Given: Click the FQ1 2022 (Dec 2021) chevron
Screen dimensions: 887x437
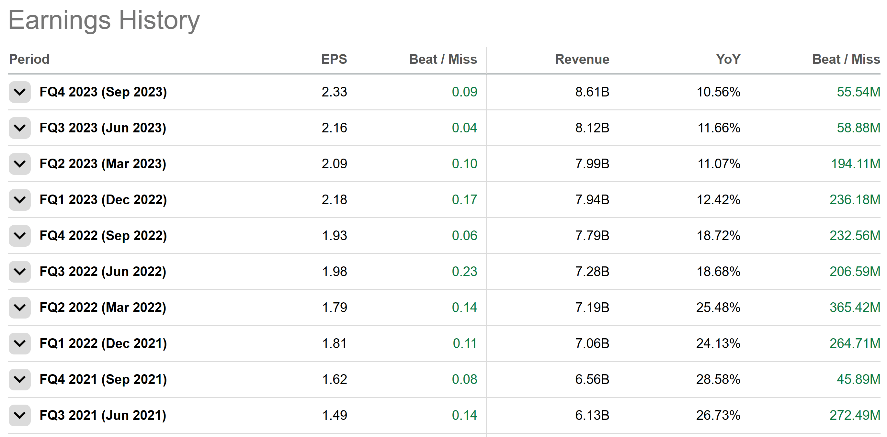Looking at the screenshot, I should [20, 343].
